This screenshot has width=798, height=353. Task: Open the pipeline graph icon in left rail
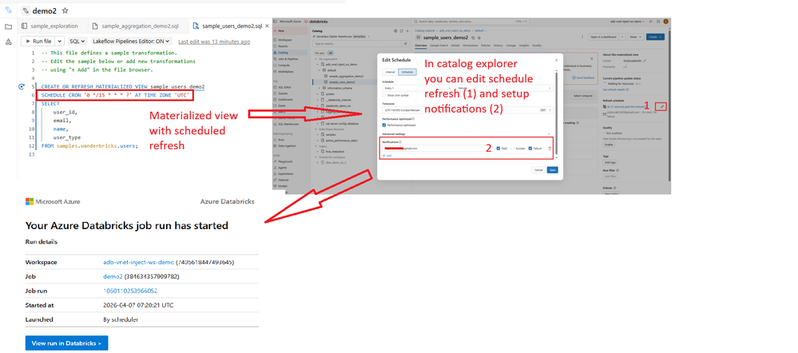(x=8, y=41)
